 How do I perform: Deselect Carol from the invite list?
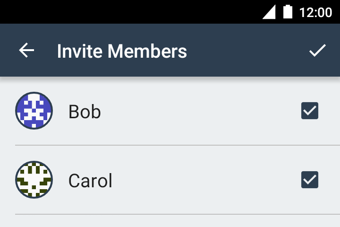(x=310, y=180)
